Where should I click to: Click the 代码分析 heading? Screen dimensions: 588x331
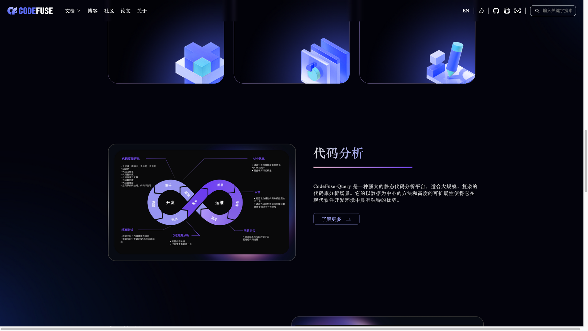[x=338, y=153]
